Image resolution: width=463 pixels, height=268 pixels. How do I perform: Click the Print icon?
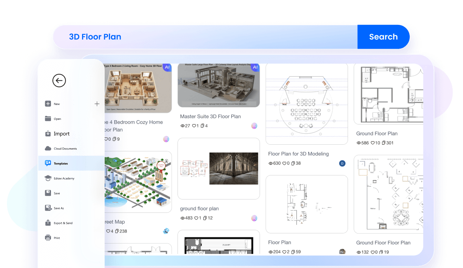(x=48, y=237)
